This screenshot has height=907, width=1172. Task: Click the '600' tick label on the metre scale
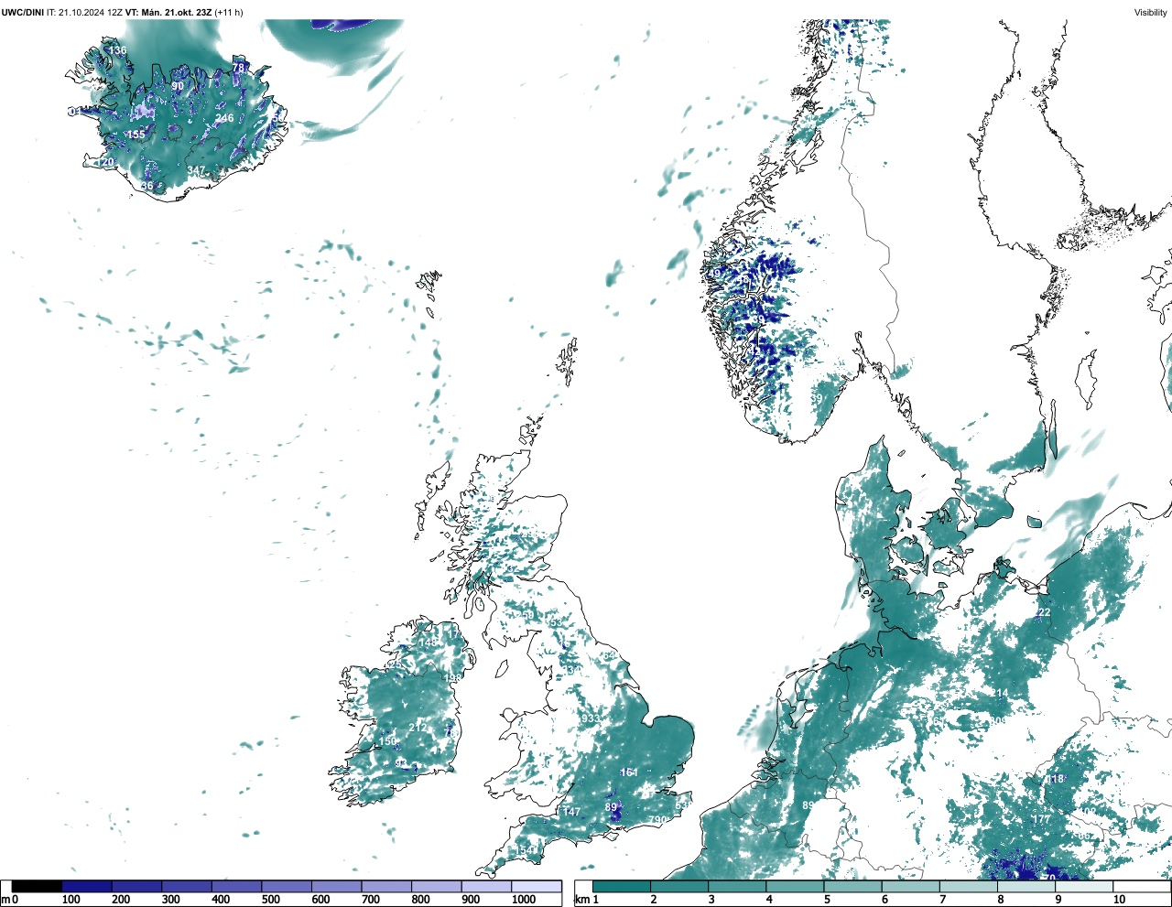tap(320, 900)
